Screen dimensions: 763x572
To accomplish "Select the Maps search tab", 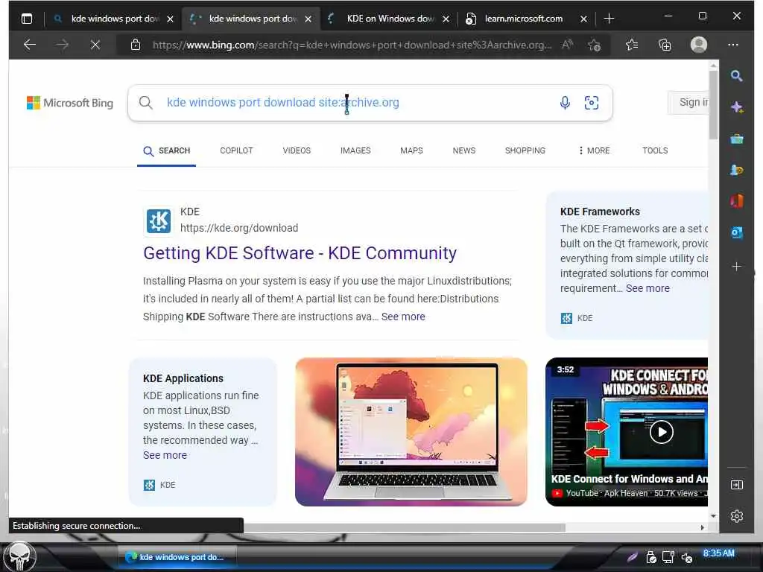I will [x=411, y=150].
